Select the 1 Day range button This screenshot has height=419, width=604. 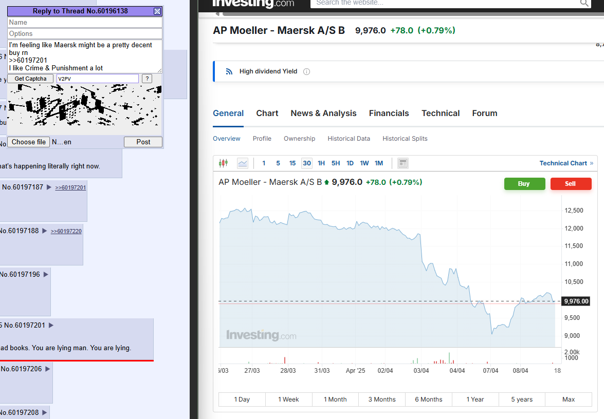pos(242,399)
